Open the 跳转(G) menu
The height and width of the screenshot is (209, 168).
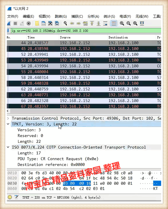(x=61, y=16)
